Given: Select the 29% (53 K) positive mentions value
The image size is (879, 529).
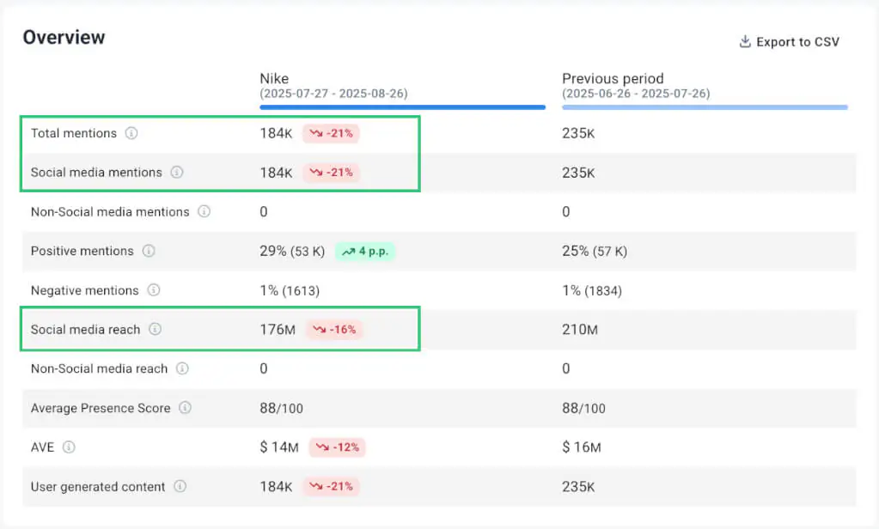Looking at the screenshot, I should tap(292, 251).
